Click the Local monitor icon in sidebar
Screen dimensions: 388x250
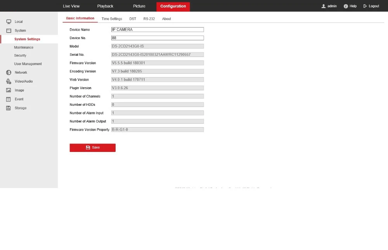point(9,22)
